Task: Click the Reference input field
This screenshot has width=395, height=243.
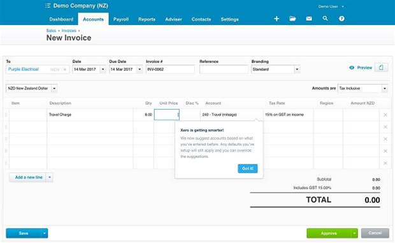Action: click(224, 70)
